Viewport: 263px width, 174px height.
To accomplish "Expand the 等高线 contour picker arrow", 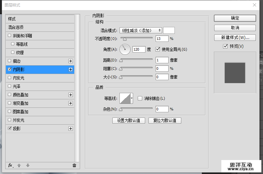I will tap(131, 98).
